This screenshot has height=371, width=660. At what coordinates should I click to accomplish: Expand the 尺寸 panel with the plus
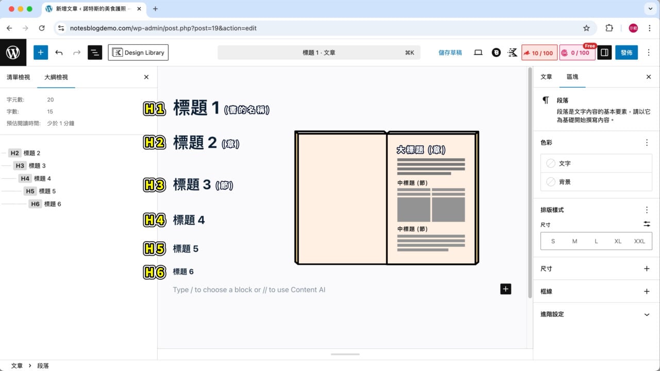tap(647, 268)
